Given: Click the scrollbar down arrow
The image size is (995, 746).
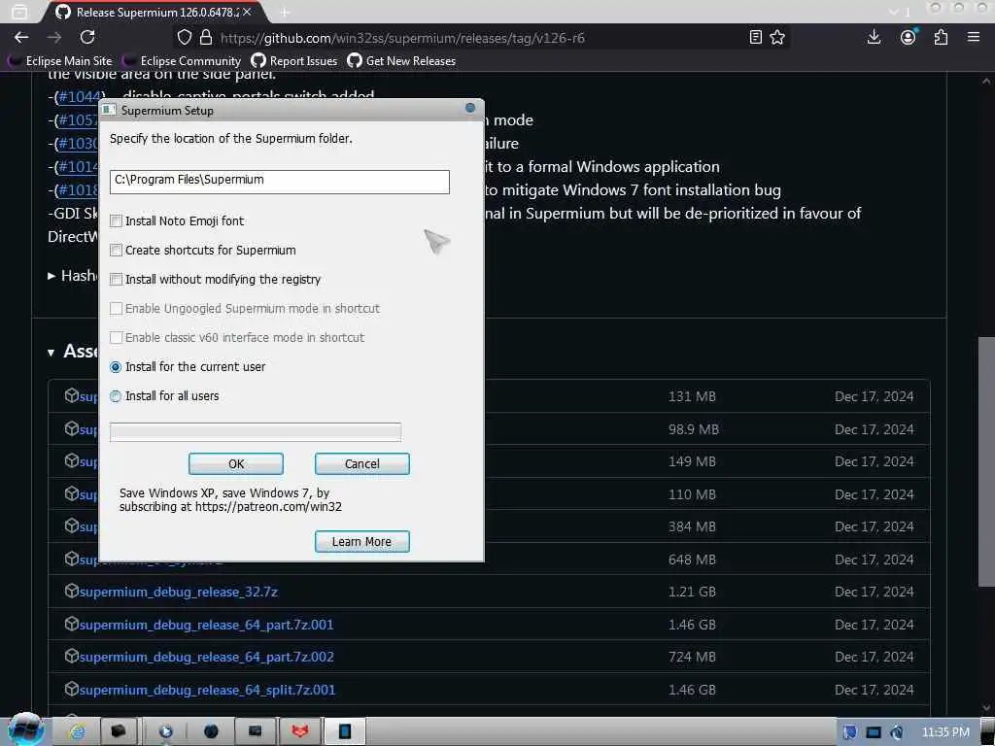Looking at the screenshot, I should (985, 707).
